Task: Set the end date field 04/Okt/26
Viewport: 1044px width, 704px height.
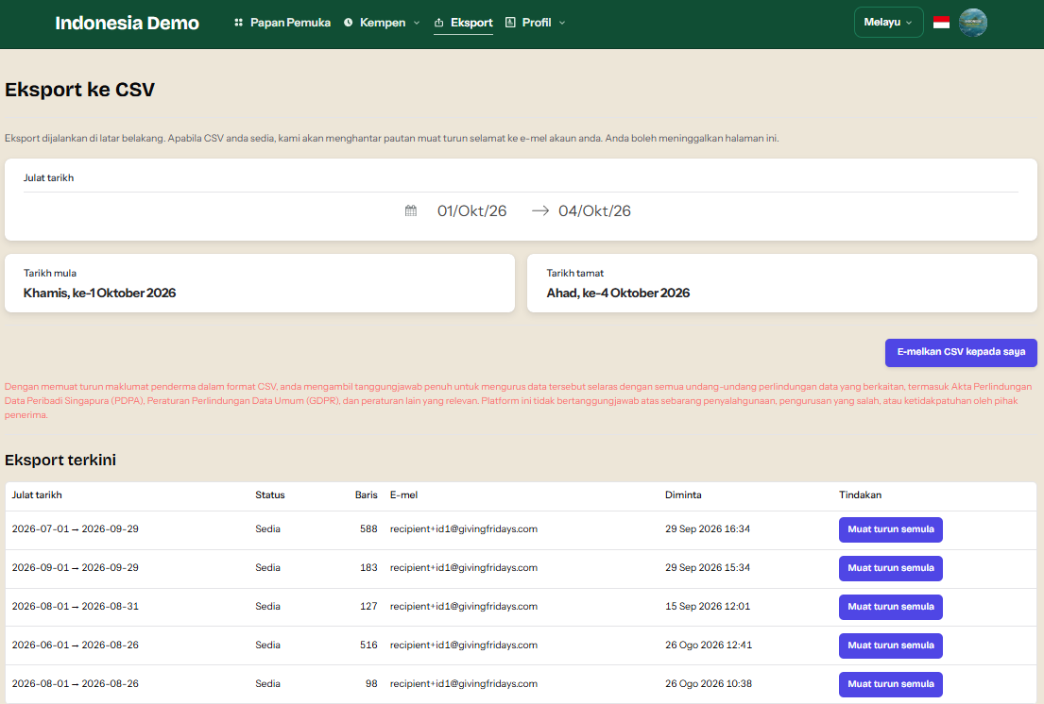Action: pos(594,210)
